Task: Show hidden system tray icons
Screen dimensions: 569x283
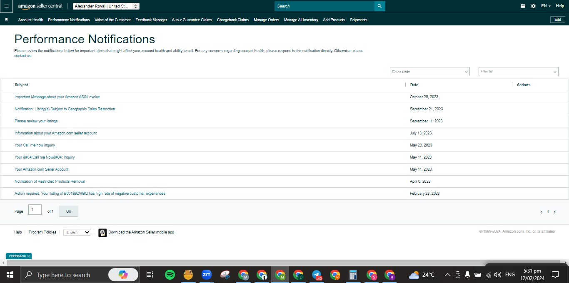Action: pos(448,275)
